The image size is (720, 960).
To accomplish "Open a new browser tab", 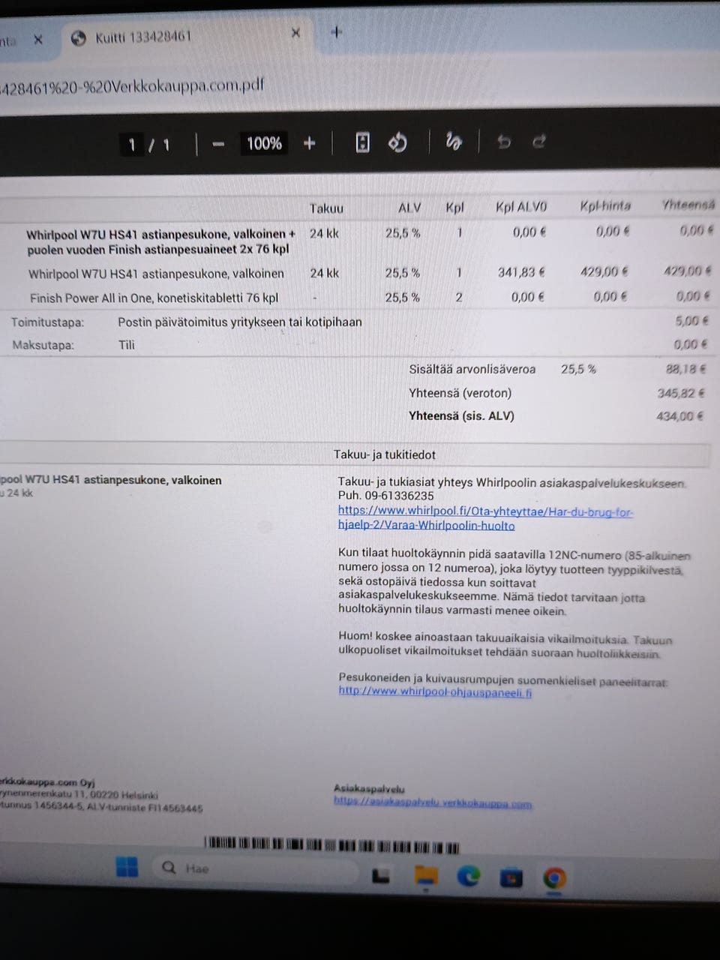I will coord(337,31).
